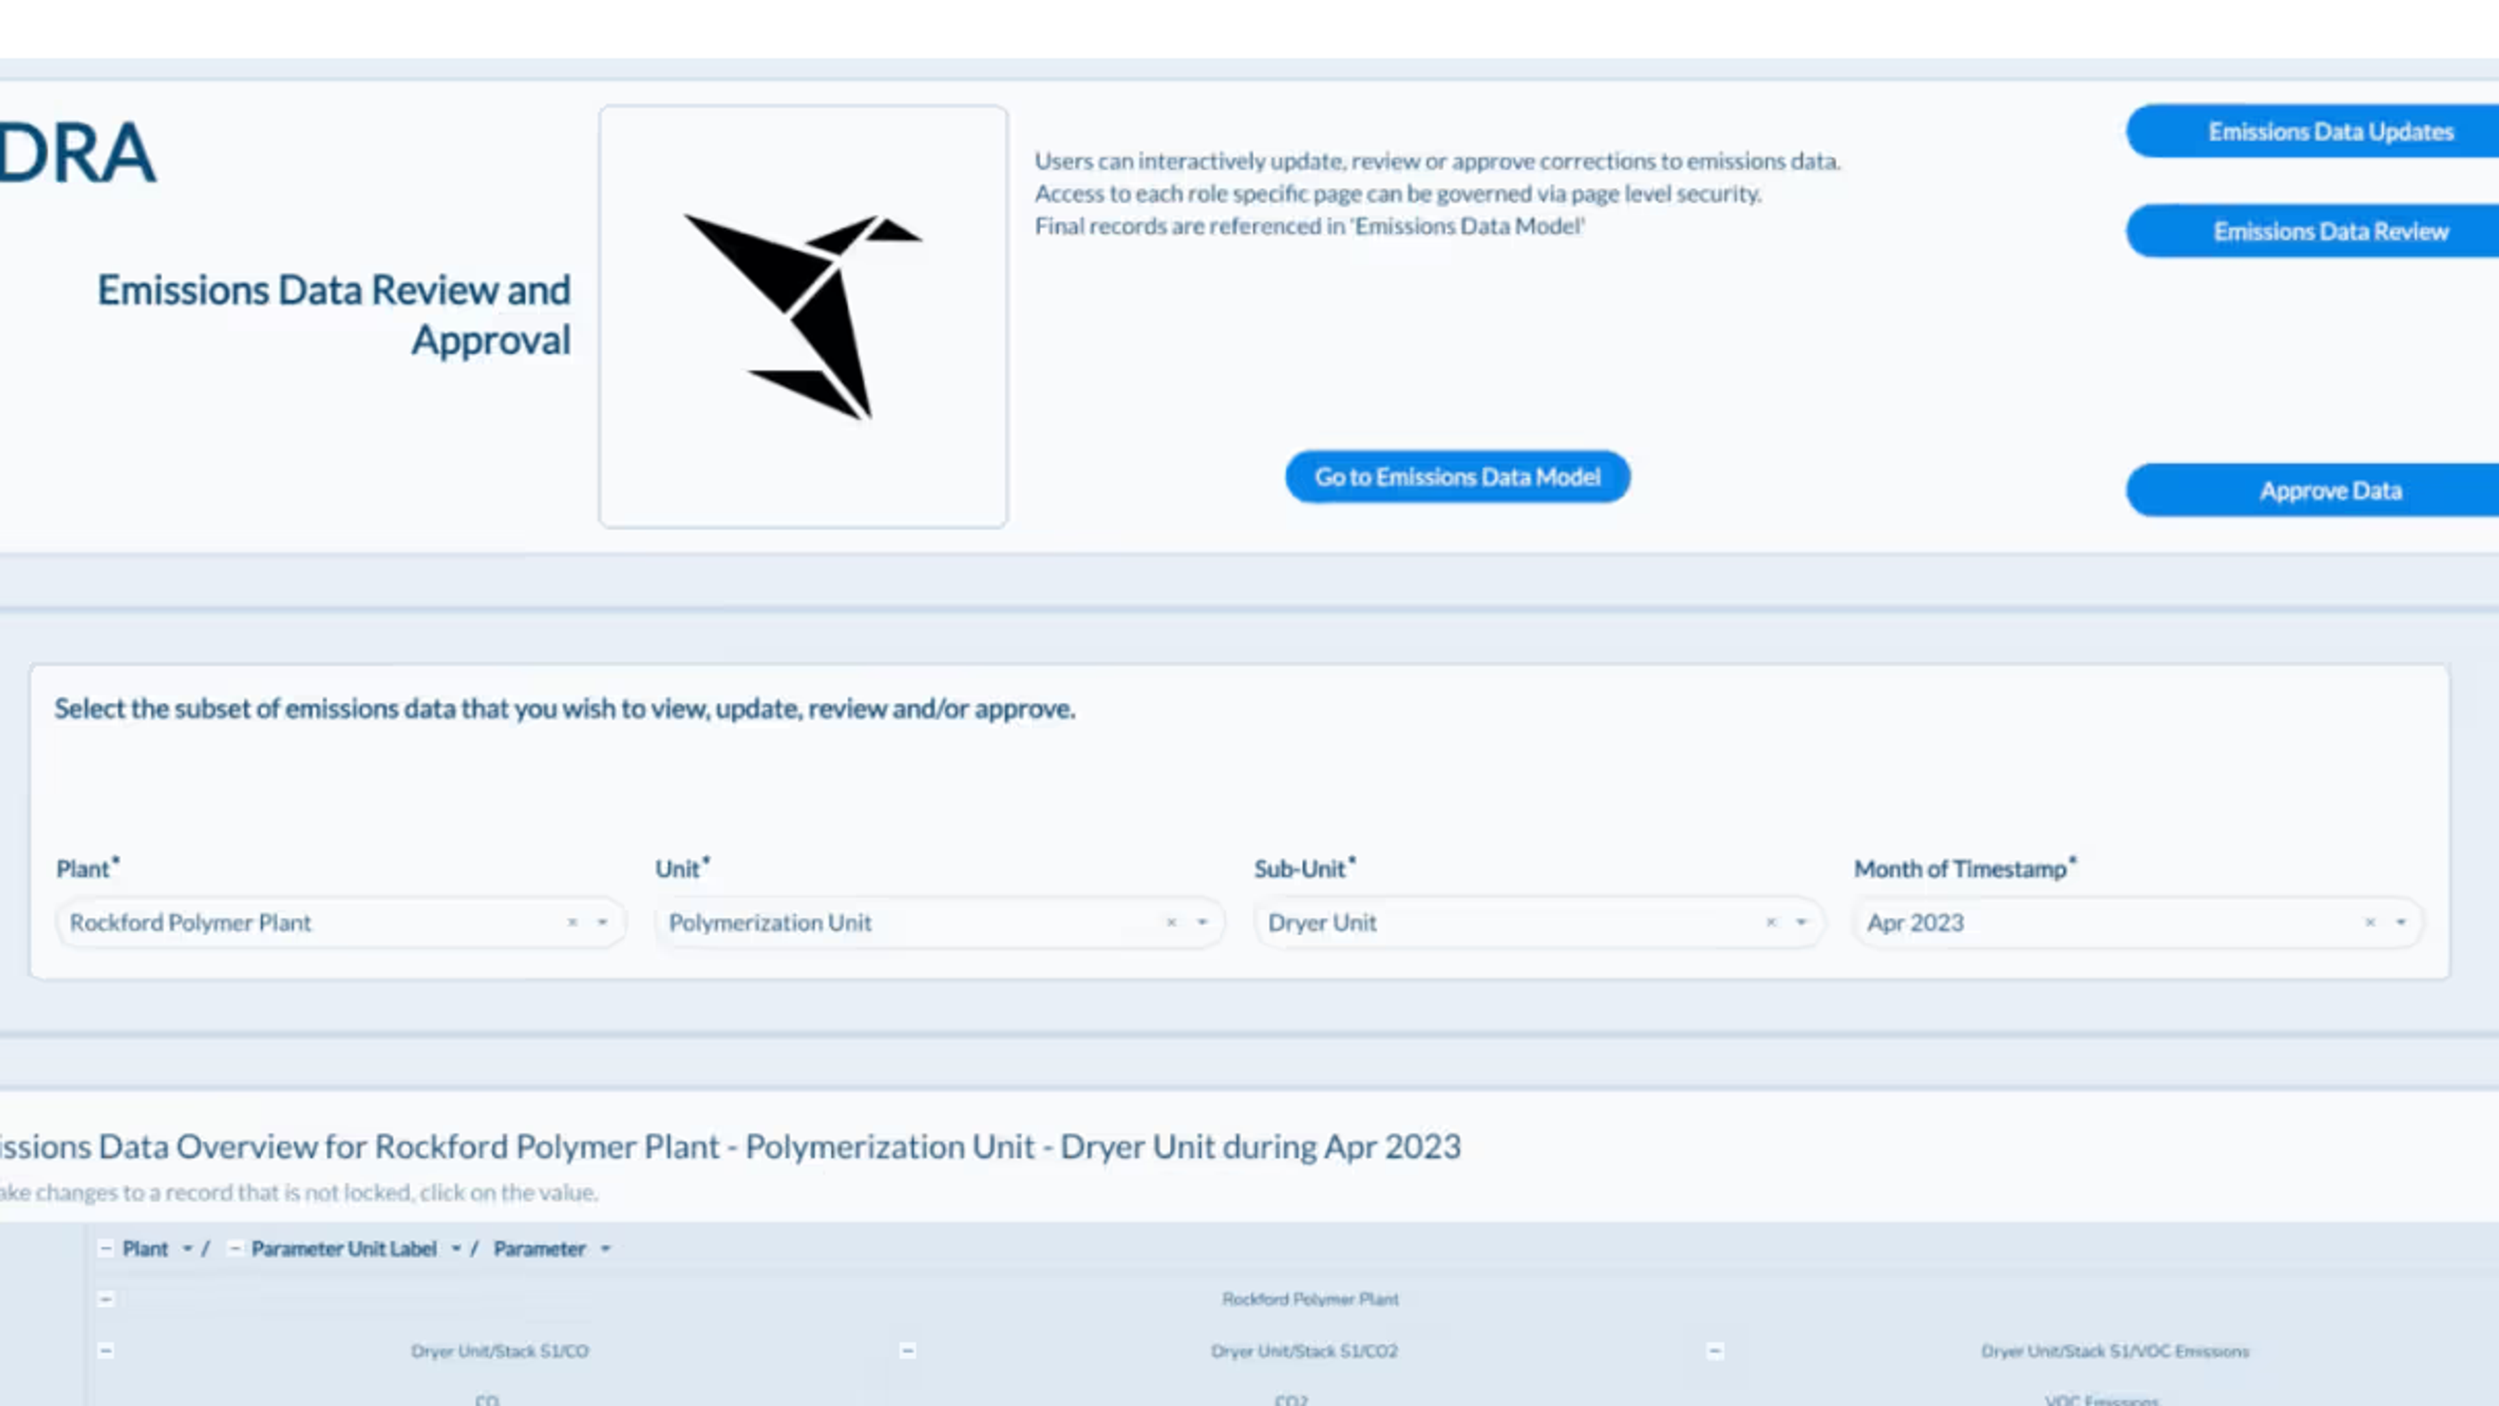Click the Parameter Unit Label header text
2499x1406 pixels.
coord(344,1249)
